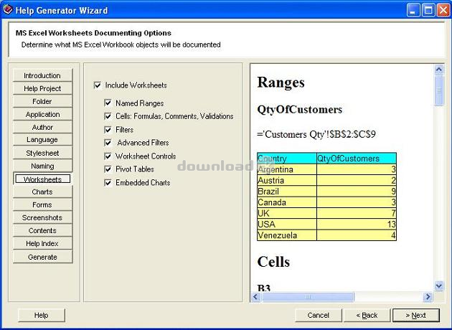Close the Help Generator Wizard window

click(443, 11)
